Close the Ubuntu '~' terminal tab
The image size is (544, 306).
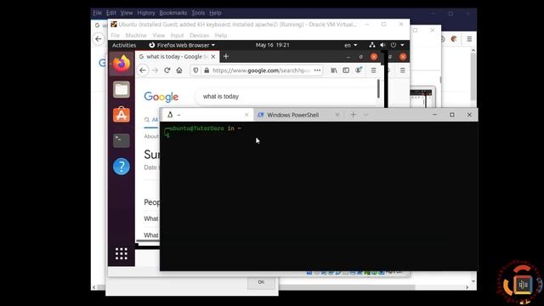(x=246, y=115)
